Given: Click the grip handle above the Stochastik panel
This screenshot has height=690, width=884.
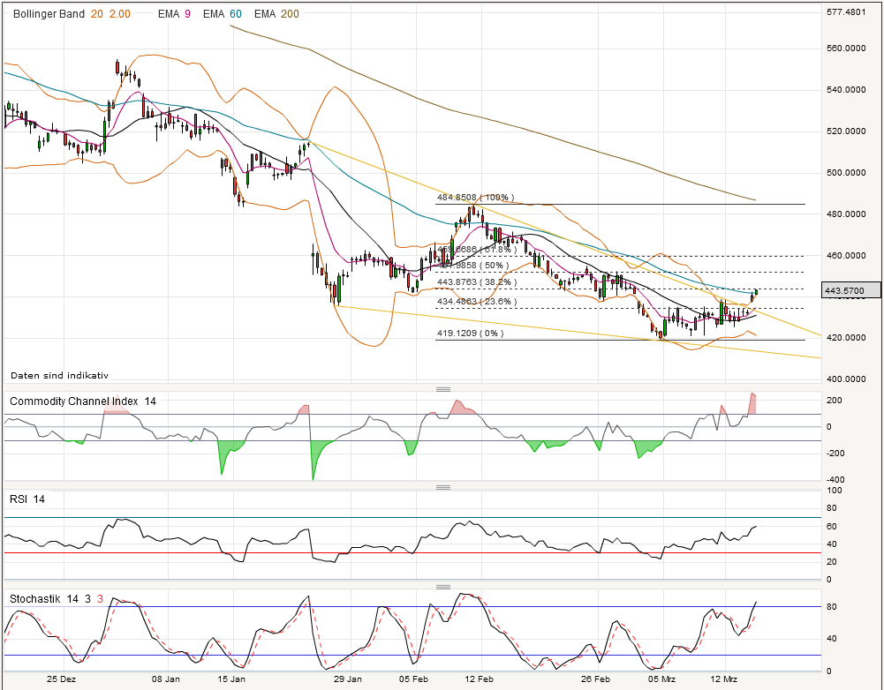Looking at the screenshot, I should pos(443,587).
